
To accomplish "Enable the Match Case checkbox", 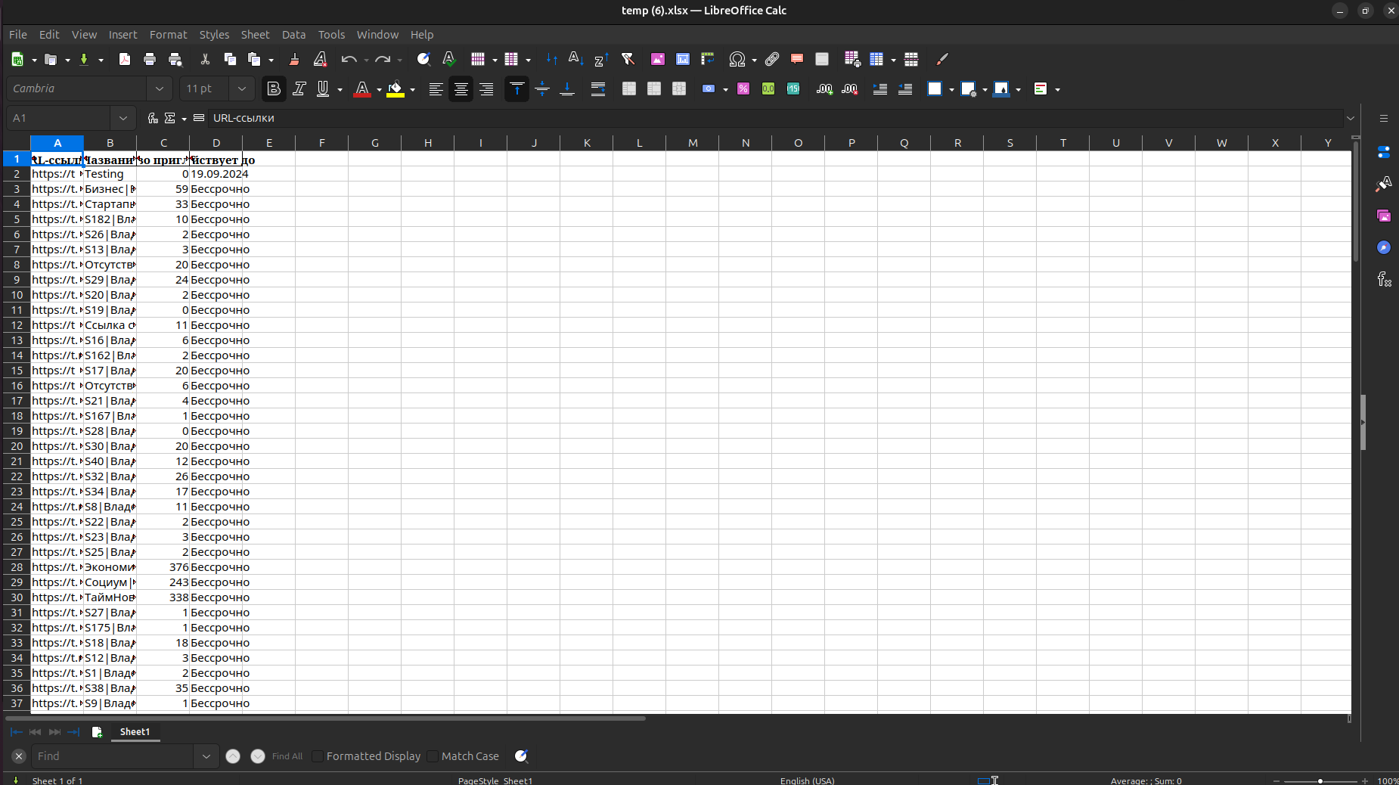I will [433, 756].
